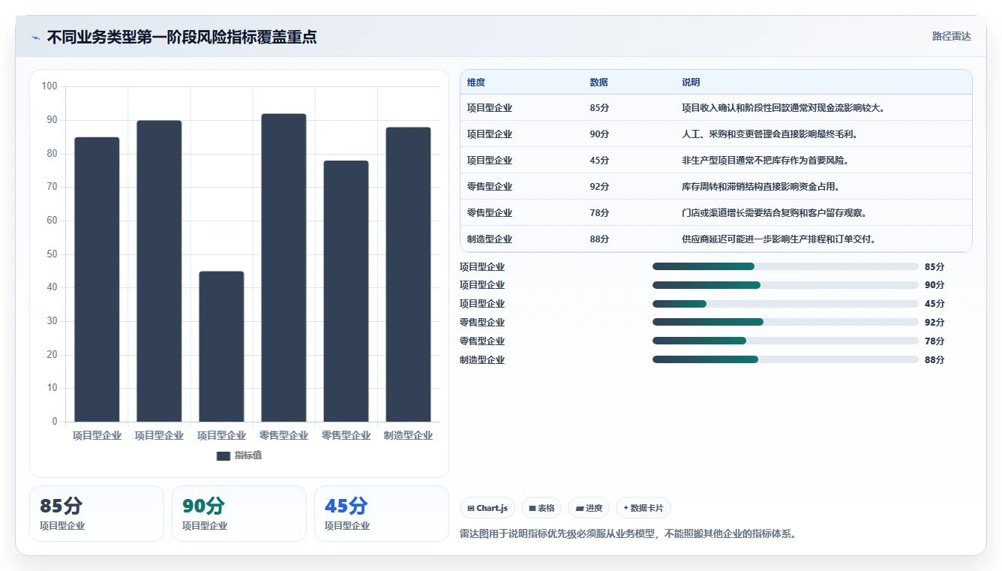Screen dimensions: 1002x571
Task: Click the progress bar labeled 88分
Action: pos(785,359)
